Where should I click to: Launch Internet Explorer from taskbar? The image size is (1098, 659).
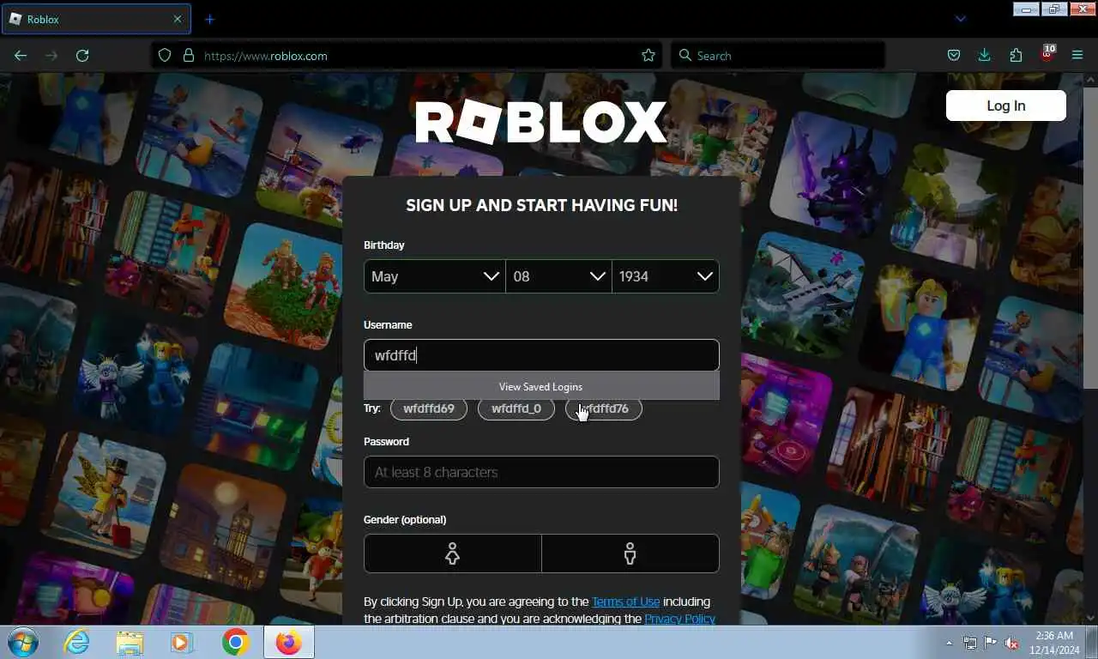pyautogui.click(x=76, y=642)
